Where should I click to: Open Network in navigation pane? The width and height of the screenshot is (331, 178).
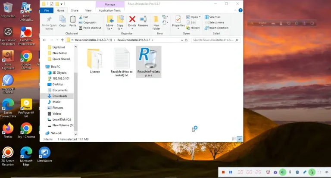56,133
